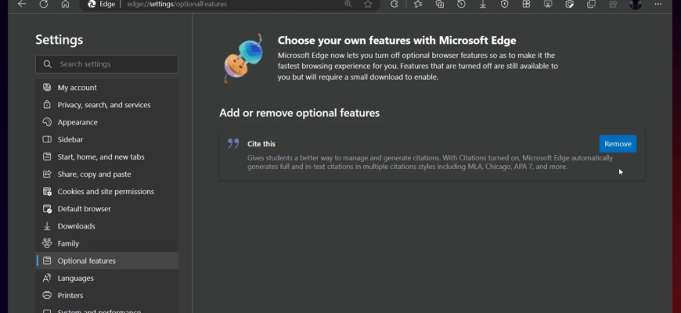
Task: Open Start, home, and new tabs
Action: point(101,156)
